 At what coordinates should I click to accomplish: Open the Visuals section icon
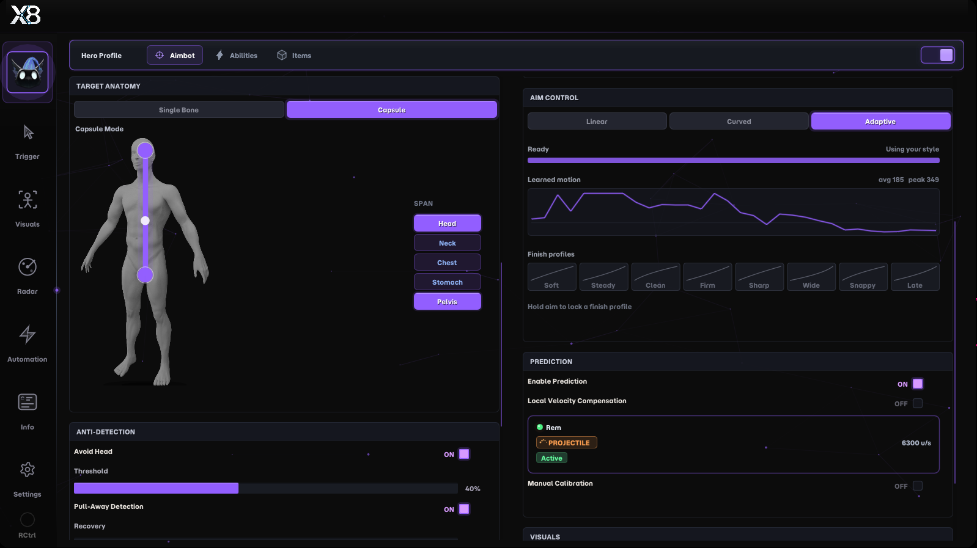click(28, 200)
